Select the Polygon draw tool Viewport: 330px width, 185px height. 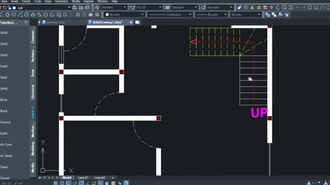click(7, 15)
